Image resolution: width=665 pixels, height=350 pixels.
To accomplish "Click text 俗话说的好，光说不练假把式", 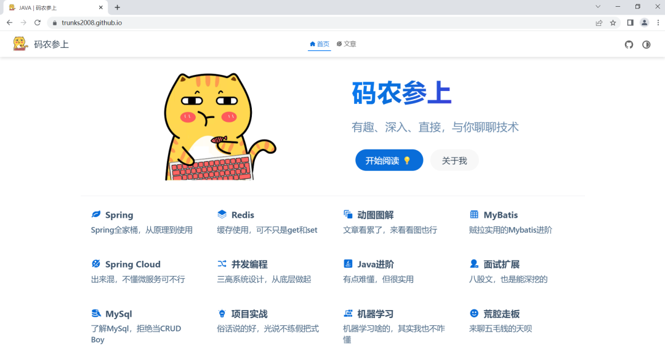I will click(x=268, y=328).
